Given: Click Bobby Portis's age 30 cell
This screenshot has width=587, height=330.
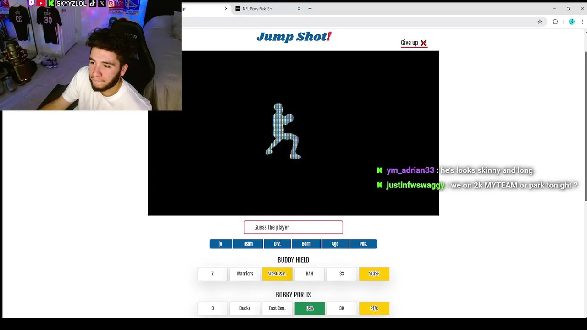Looking at the screenshot, I should 342,308.
